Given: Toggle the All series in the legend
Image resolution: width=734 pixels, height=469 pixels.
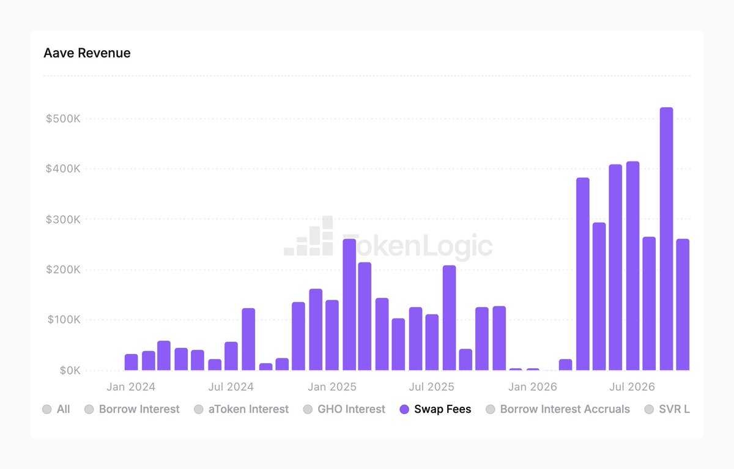Looking at the screenshot, I should 56,409.
